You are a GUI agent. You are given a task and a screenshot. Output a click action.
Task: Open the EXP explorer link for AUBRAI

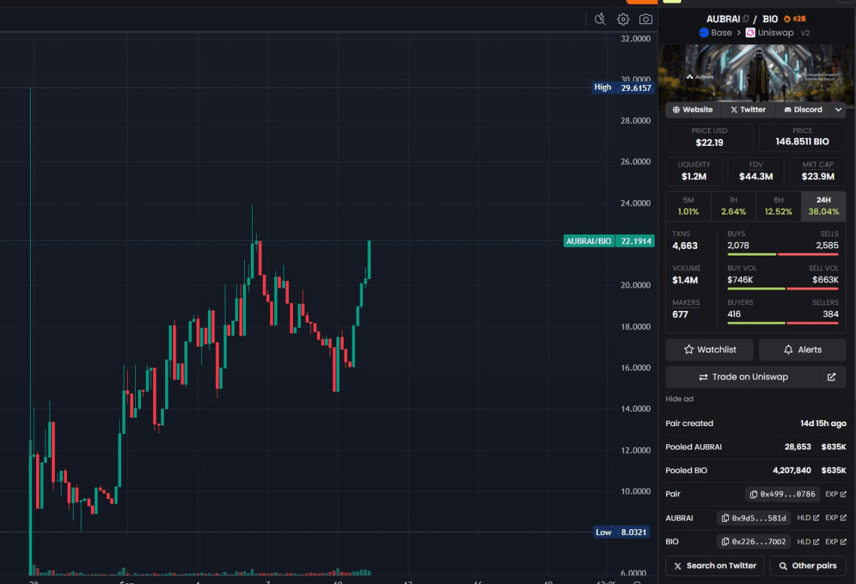(835, 518)
